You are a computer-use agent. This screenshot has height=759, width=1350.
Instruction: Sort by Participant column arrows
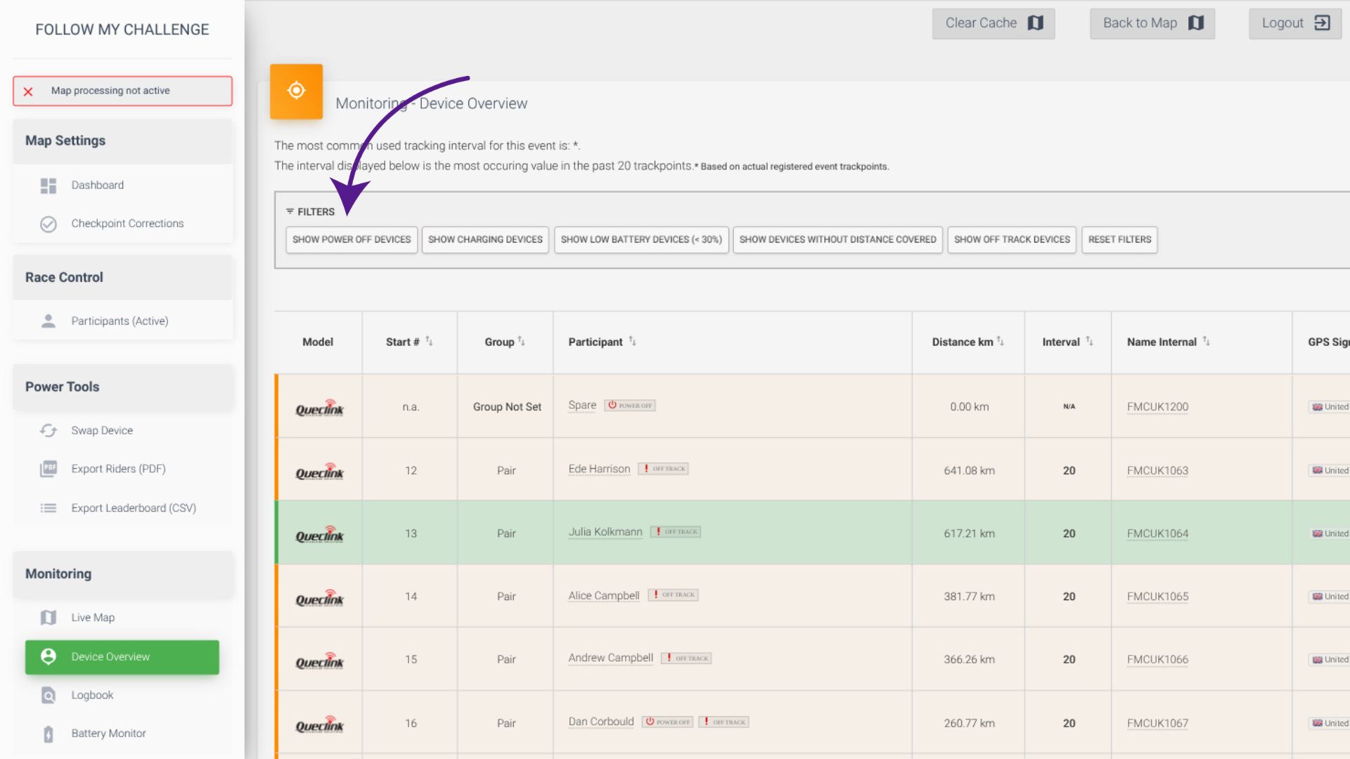[x=632, y=342]
